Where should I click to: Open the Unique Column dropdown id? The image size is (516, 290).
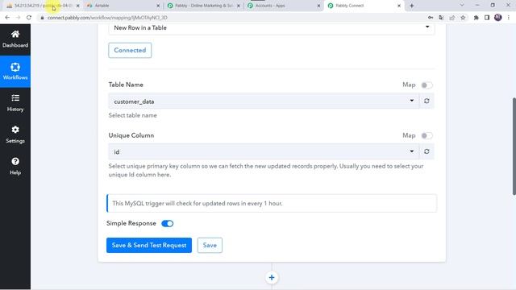[x=264, y=151]
